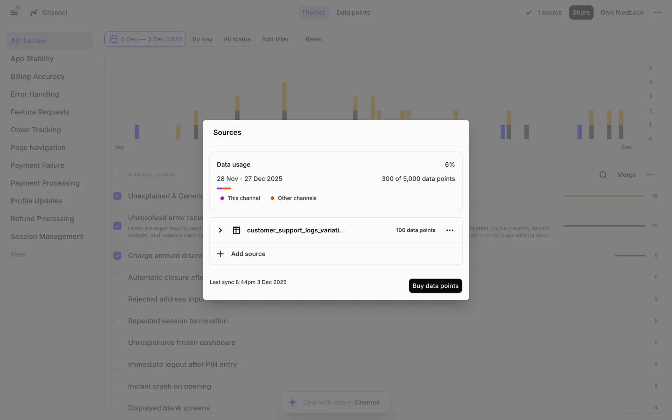Image resolution: width=672 pixels, height=420 pixels.
Task: Click the data usage progress bar
Action: click(224, 188)
